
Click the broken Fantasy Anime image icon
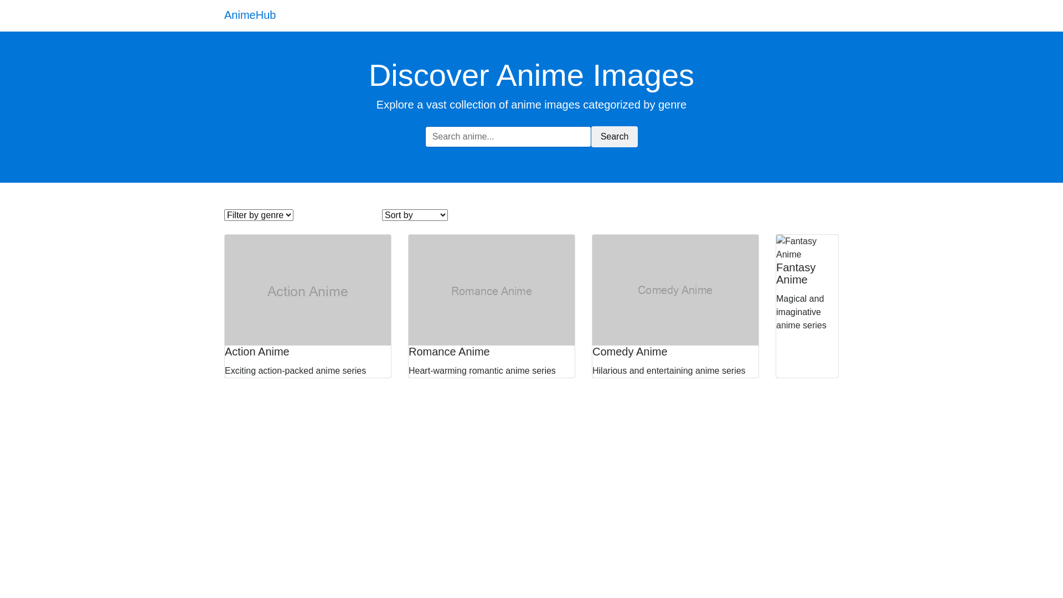click(781, 241)
